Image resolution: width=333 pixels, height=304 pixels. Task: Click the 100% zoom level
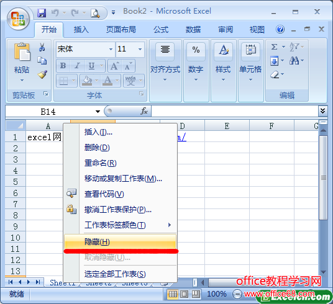coord(217,294)
